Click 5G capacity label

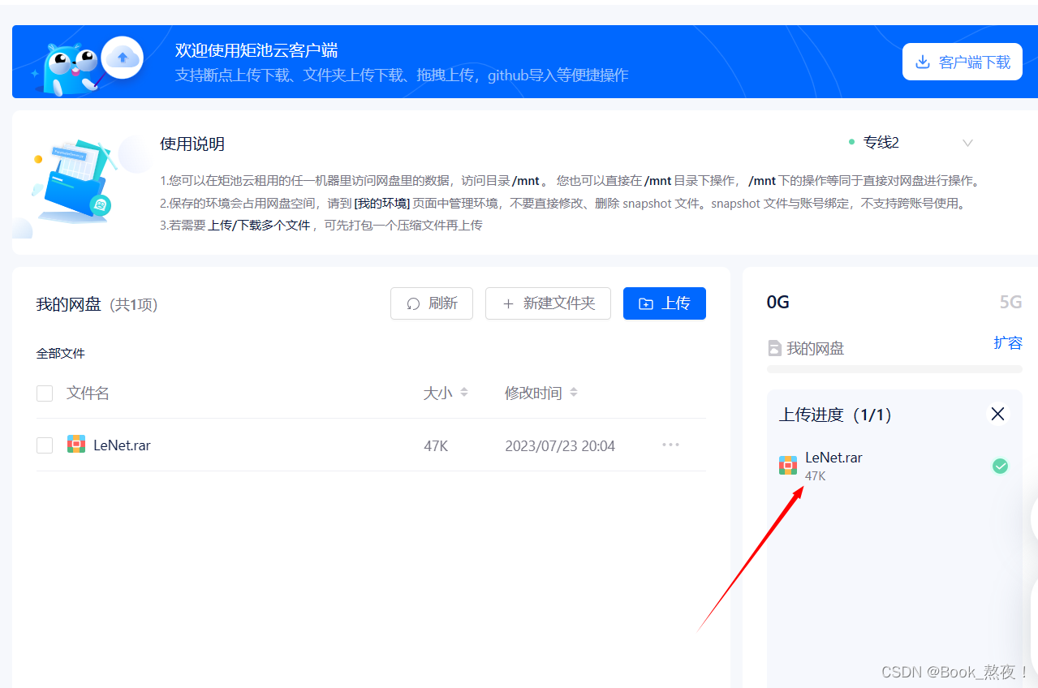click(1010, 303)
